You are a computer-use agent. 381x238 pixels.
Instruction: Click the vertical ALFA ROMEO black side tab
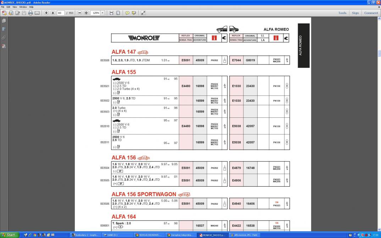click(x=304, y=45)
